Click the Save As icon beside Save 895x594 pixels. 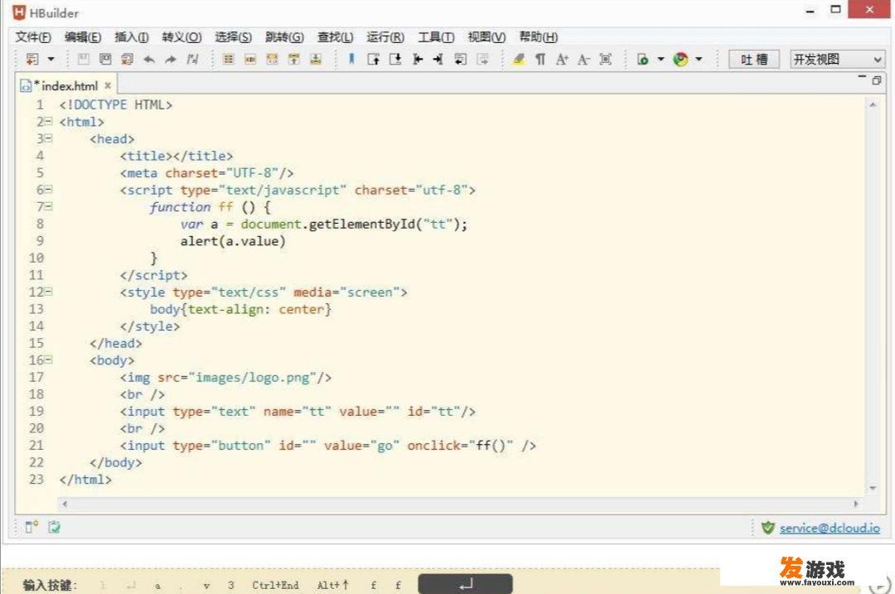pyautogui.click(x=105, y=59)
